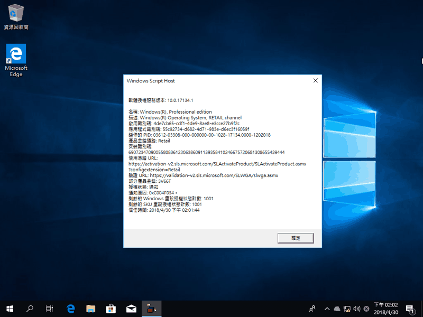
Task: Click the version line '10.0.17134.1'
Action: coord(161,100)
